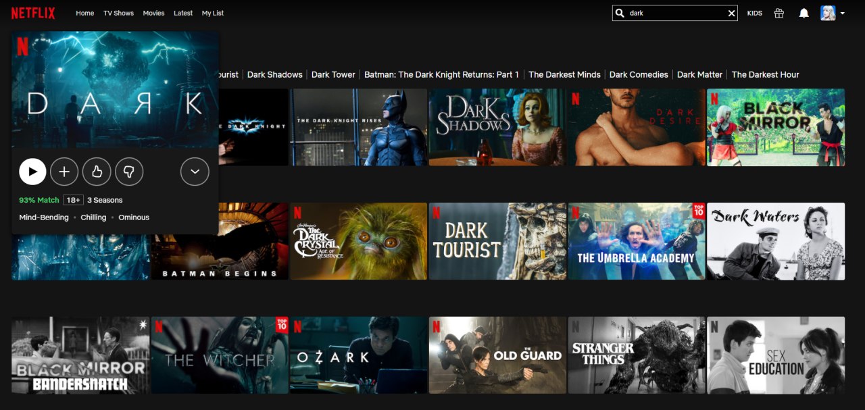Viewport: 865px width, 410px height.
Task: Open the gift icon in header
Action: click(779, 13)
